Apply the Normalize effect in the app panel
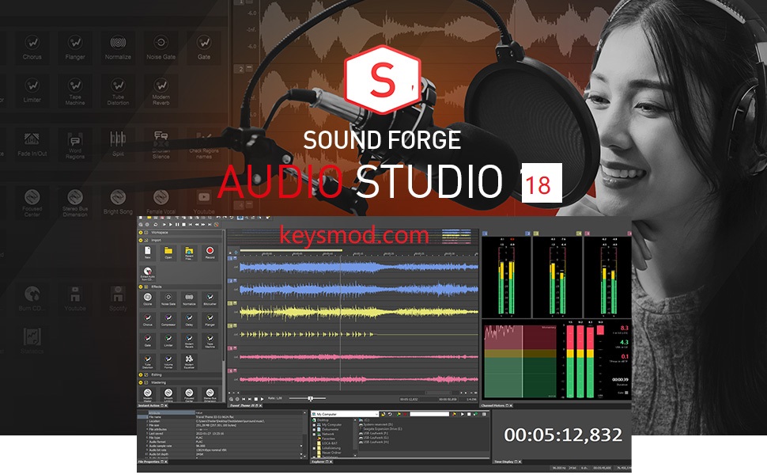Screen dimensions: 767x475 (x=189, y=298)
